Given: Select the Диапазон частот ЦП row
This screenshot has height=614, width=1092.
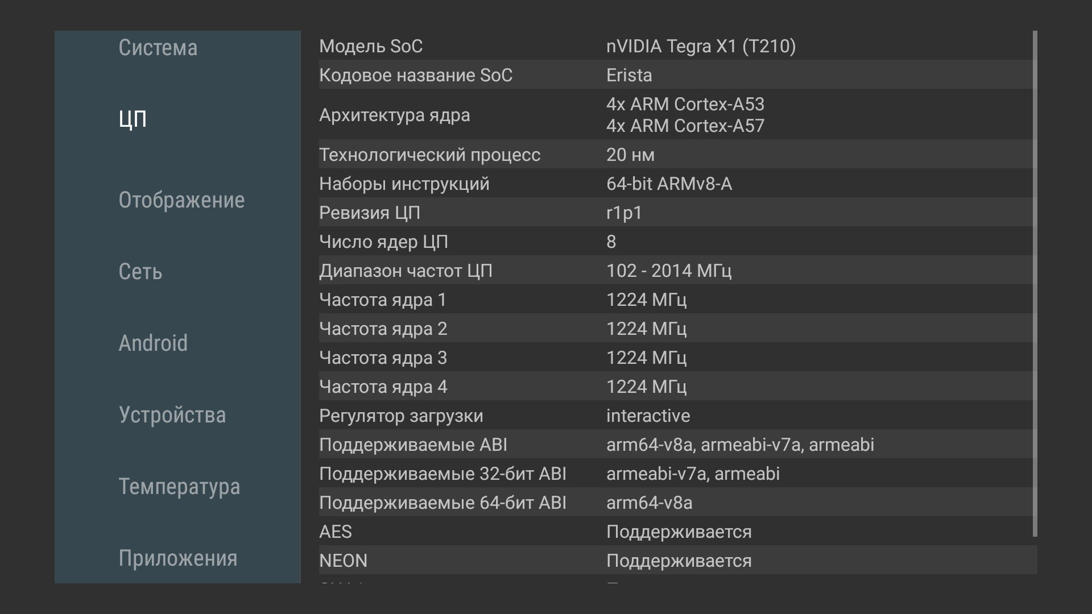Looking at the screenshot, I should [676, 271].
